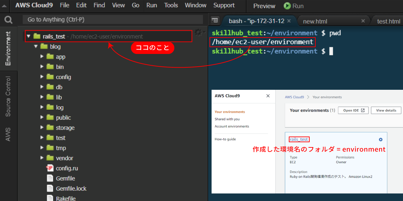403x201 pixels.
Task: Open the Support menu
Action: (224, 5)
